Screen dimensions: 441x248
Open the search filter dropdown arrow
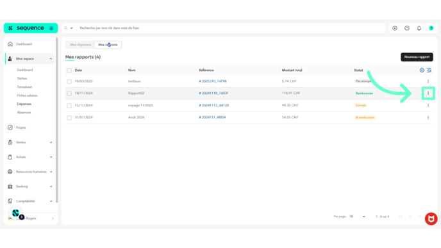[71, 28]
